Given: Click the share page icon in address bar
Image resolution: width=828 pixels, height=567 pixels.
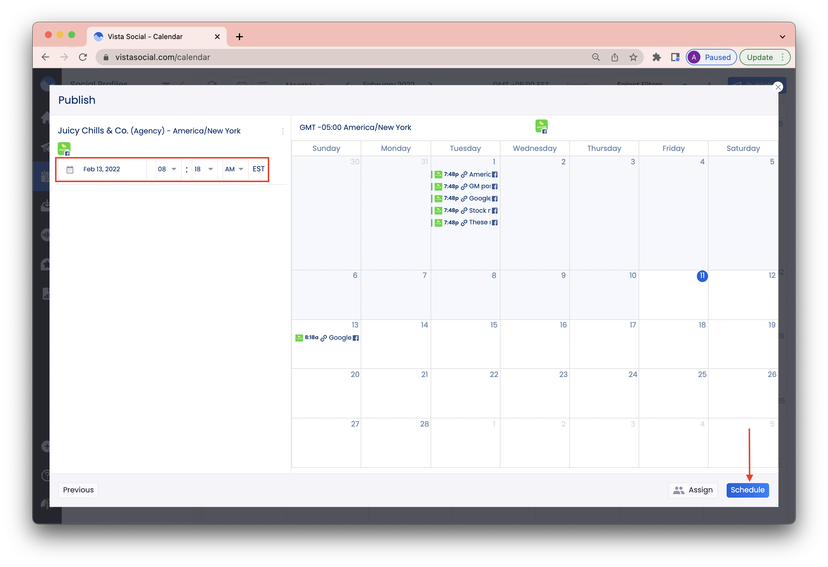Looking at the screenshot, I should 614,57.
